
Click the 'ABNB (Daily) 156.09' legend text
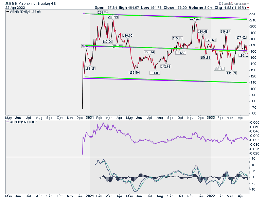click(x=25, y=12)
